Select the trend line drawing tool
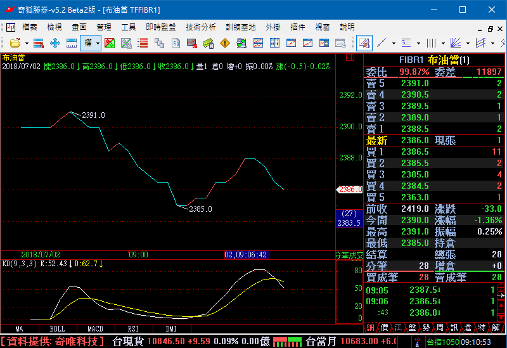Viewport: 507px width, 348px height. (382, 43)
